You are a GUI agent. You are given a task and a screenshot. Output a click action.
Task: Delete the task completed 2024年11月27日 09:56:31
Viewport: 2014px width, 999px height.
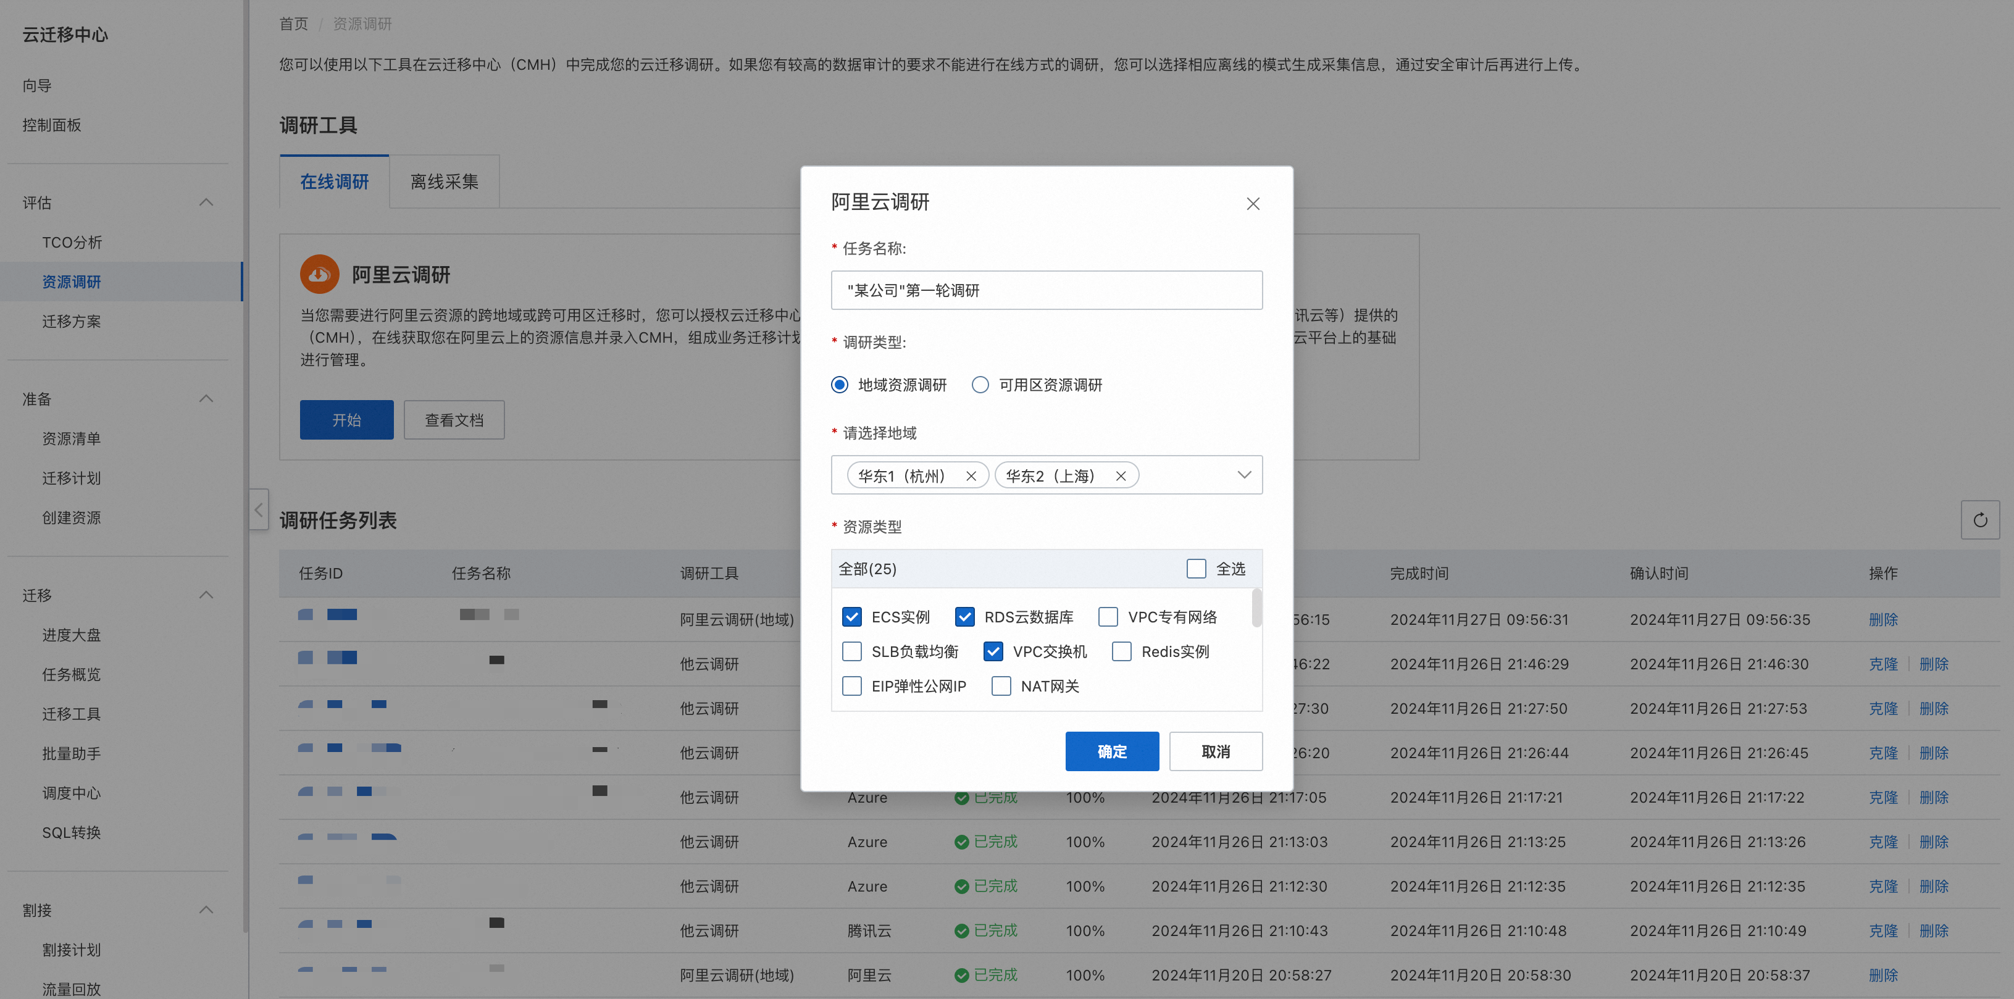[x=1882, y=619]
